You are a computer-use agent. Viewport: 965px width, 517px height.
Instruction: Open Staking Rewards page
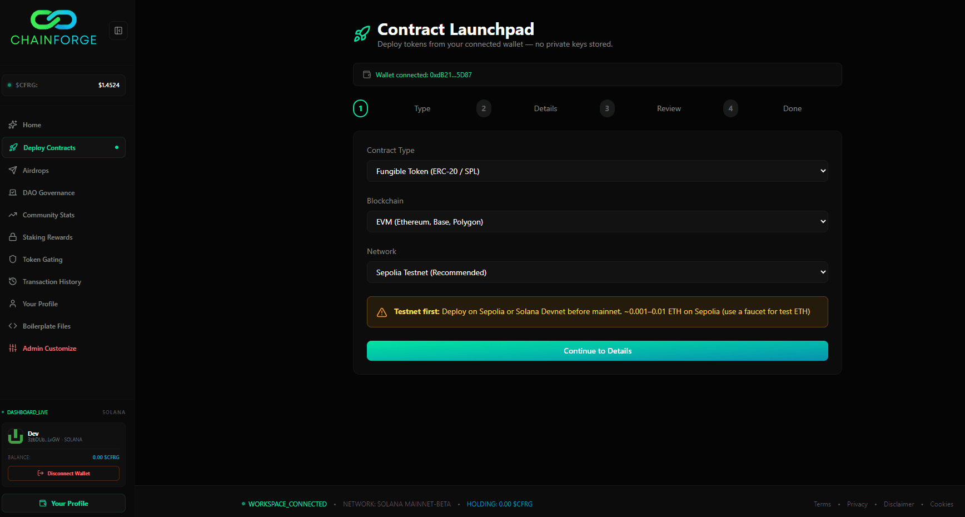63,237
